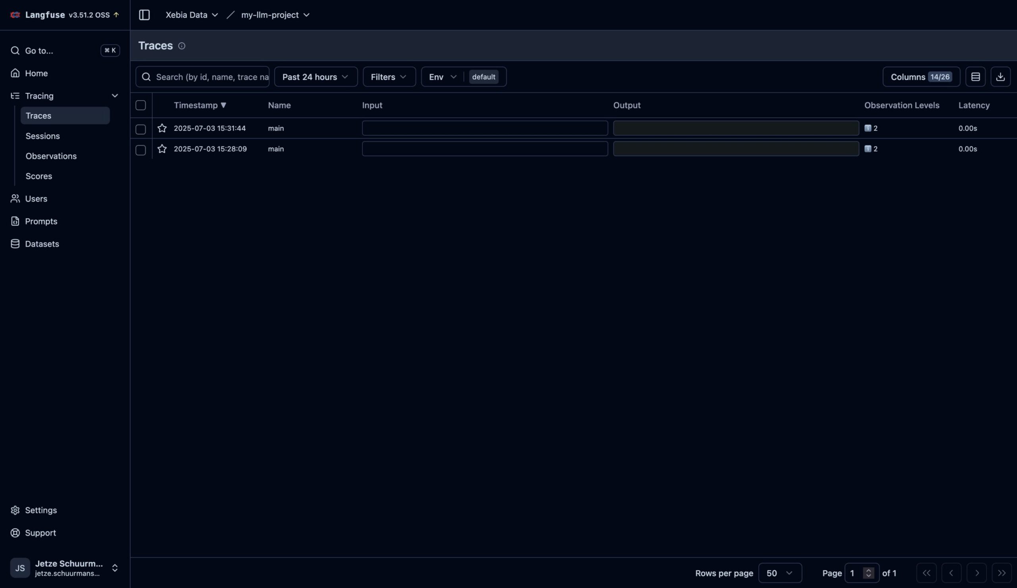Click the page number stepper arrows
Screen dimensions: 1017x588
click(868, 573)
